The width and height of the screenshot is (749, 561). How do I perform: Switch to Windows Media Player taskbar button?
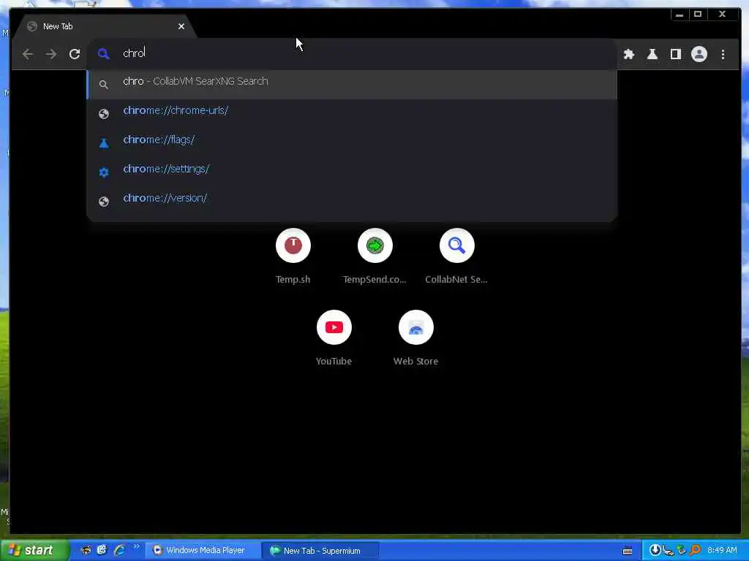coord(203,551)
